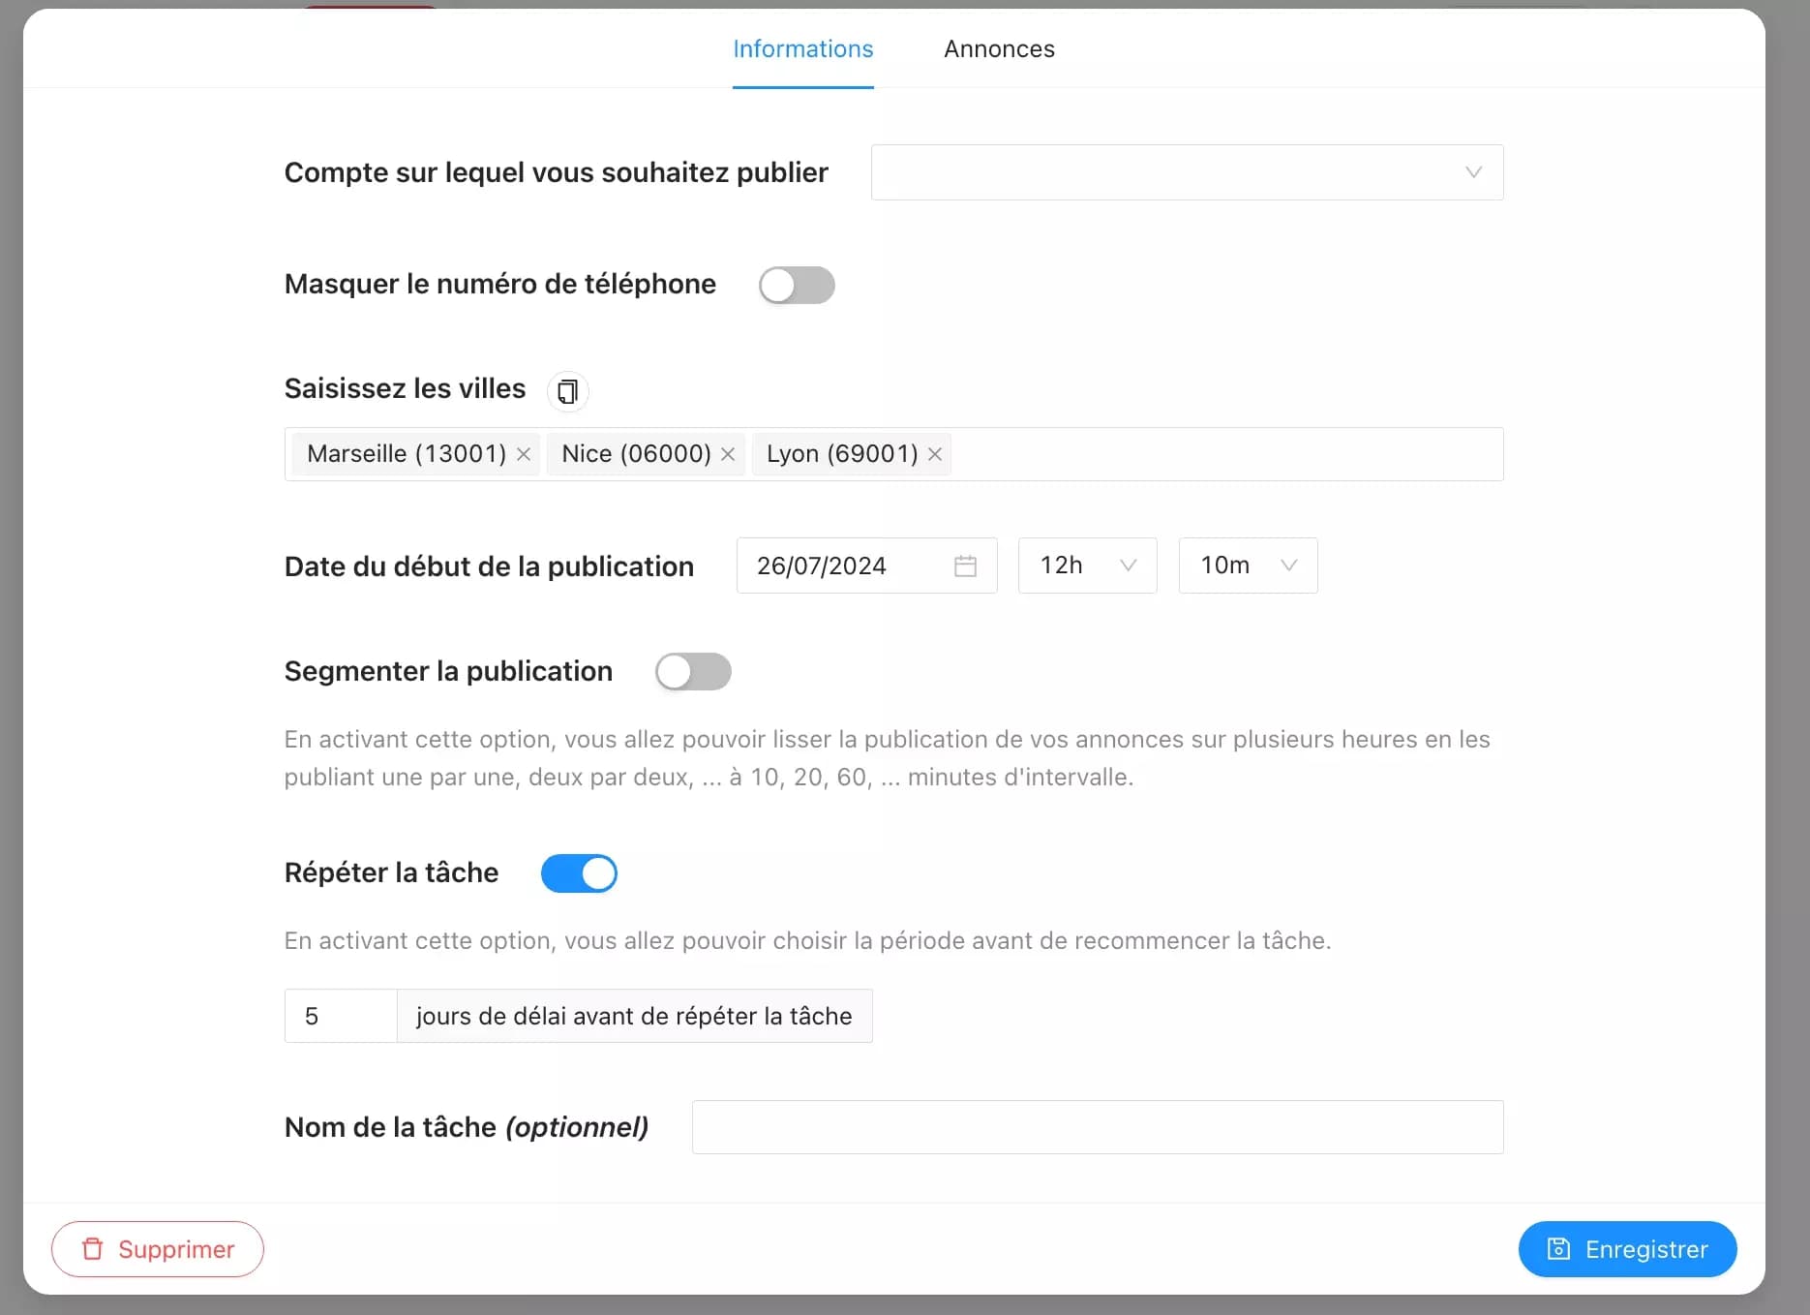Remove the Nice (06000) city tag
1810x1315 pixels.
729,453
